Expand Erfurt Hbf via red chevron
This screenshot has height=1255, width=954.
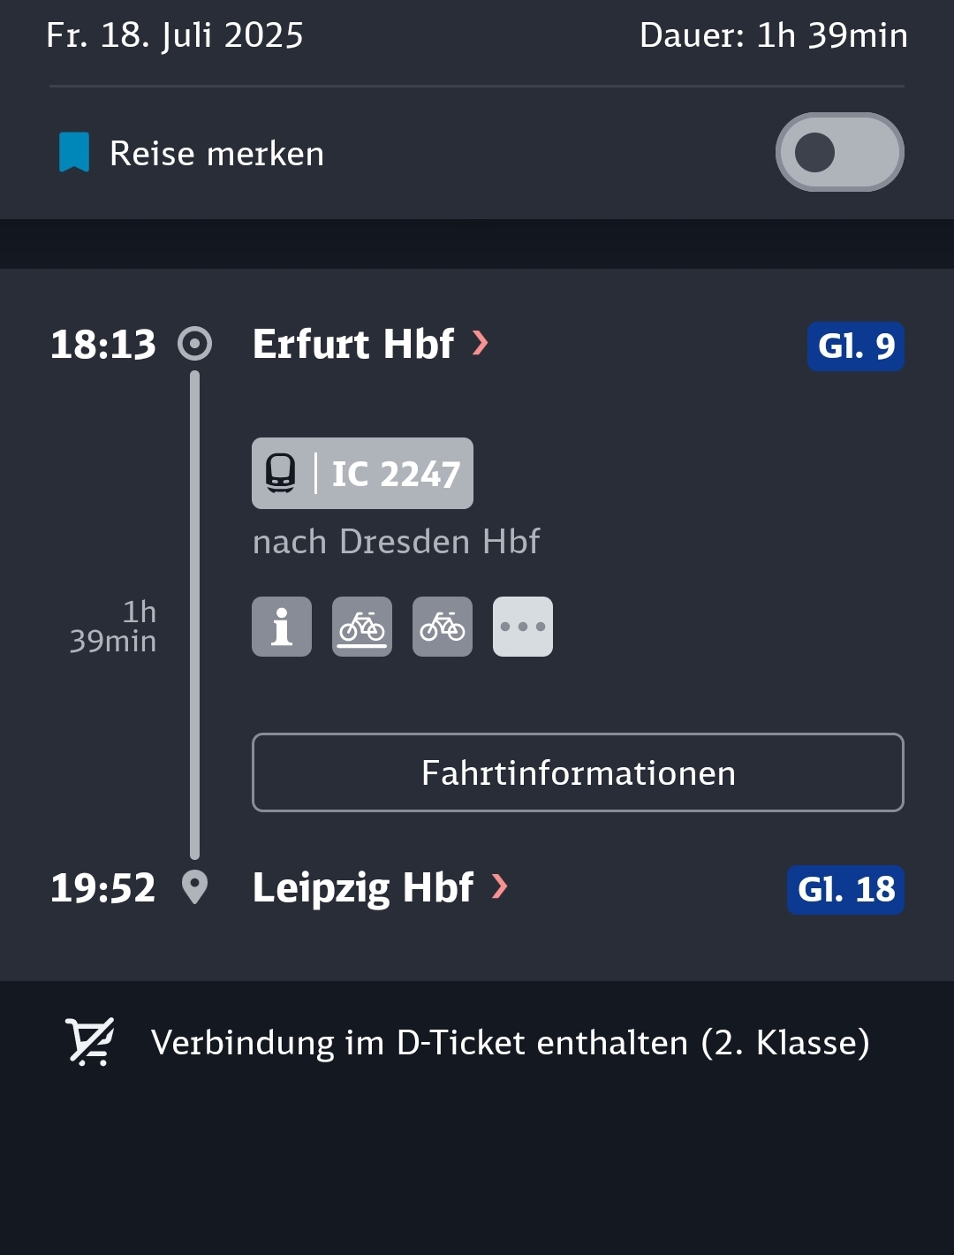coord(481,343)
